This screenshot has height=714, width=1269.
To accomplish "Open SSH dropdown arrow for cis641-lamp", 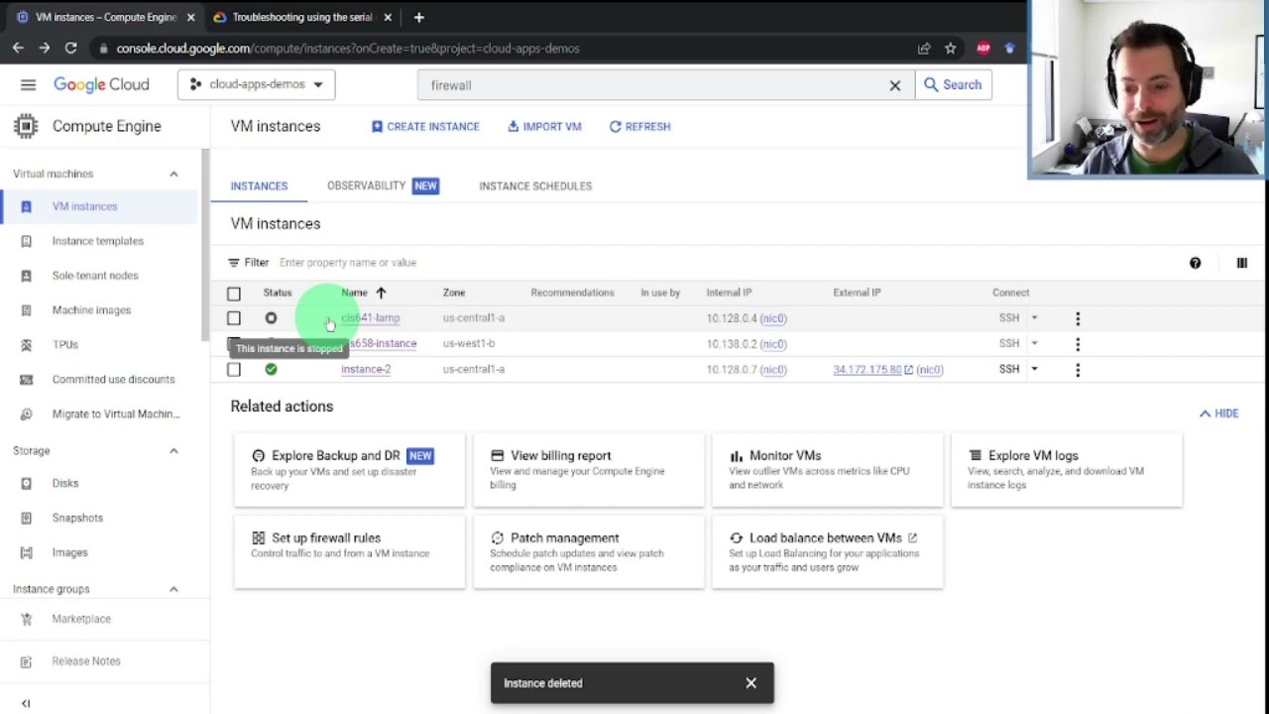I will [x=1034, y=318].
